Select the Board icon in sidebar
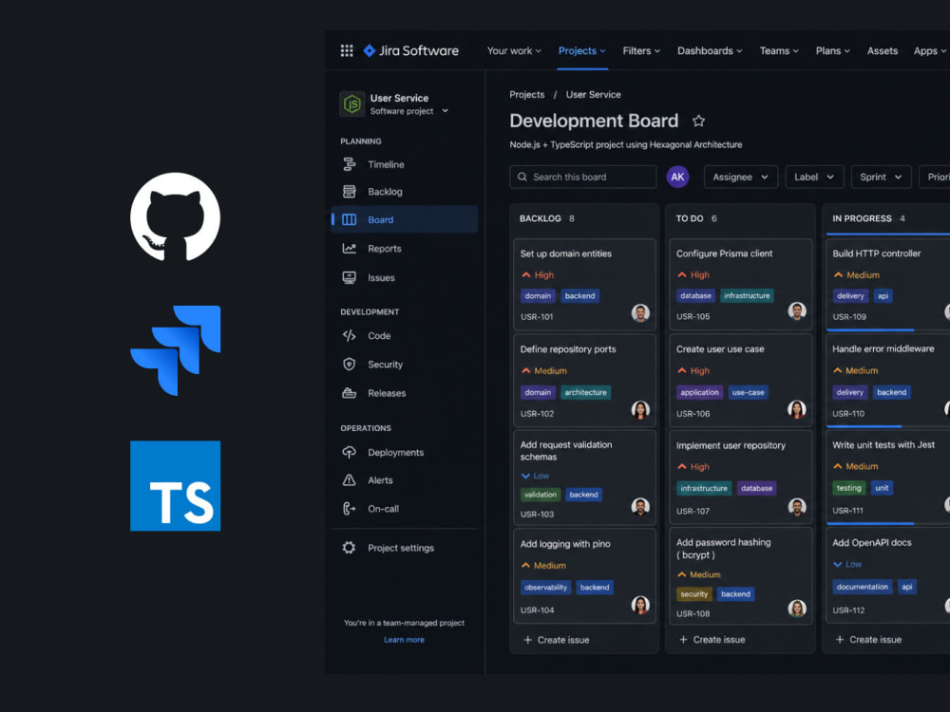950x712 pixels. 349,219
